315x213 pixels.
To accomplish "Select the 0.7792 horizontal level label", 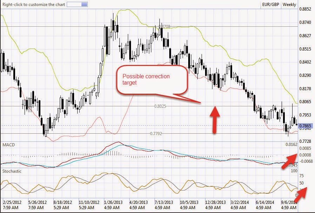I will 156,133.
